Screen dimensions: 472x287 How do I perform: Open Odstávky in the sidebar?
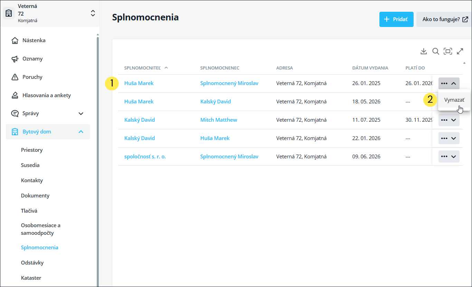pos(32,263)
